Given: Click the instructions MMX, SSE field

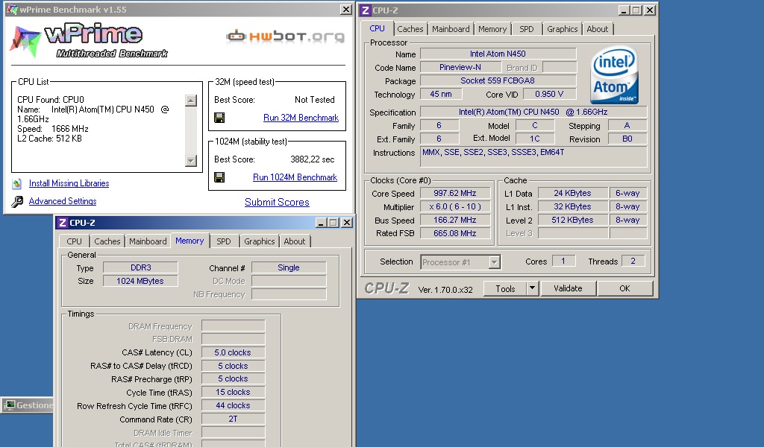Looking at the screenshot, I should (x=534, y=157).
